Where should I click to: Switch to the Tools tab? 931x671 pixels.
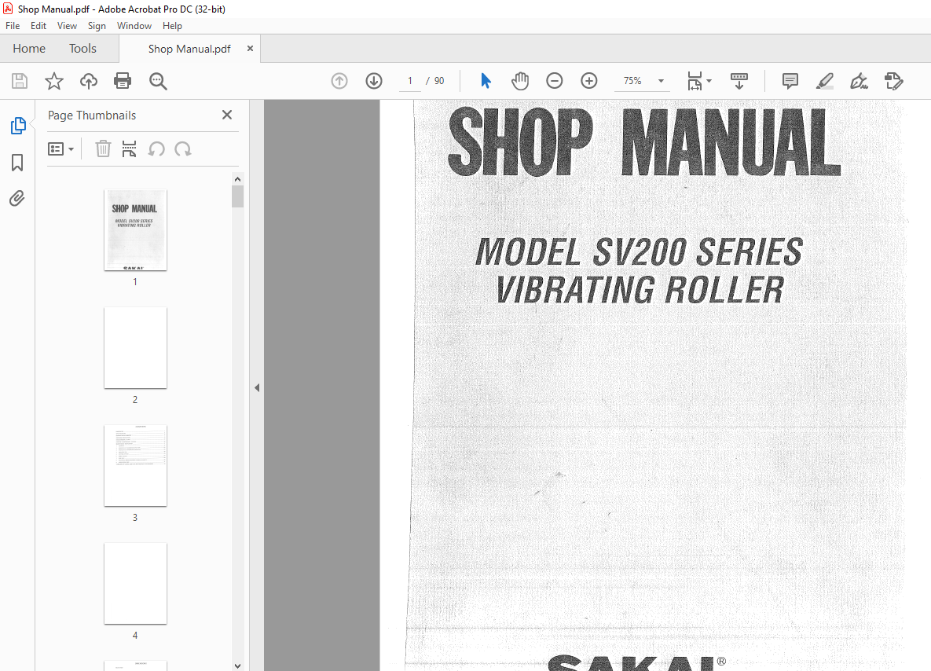pos(82,49)
